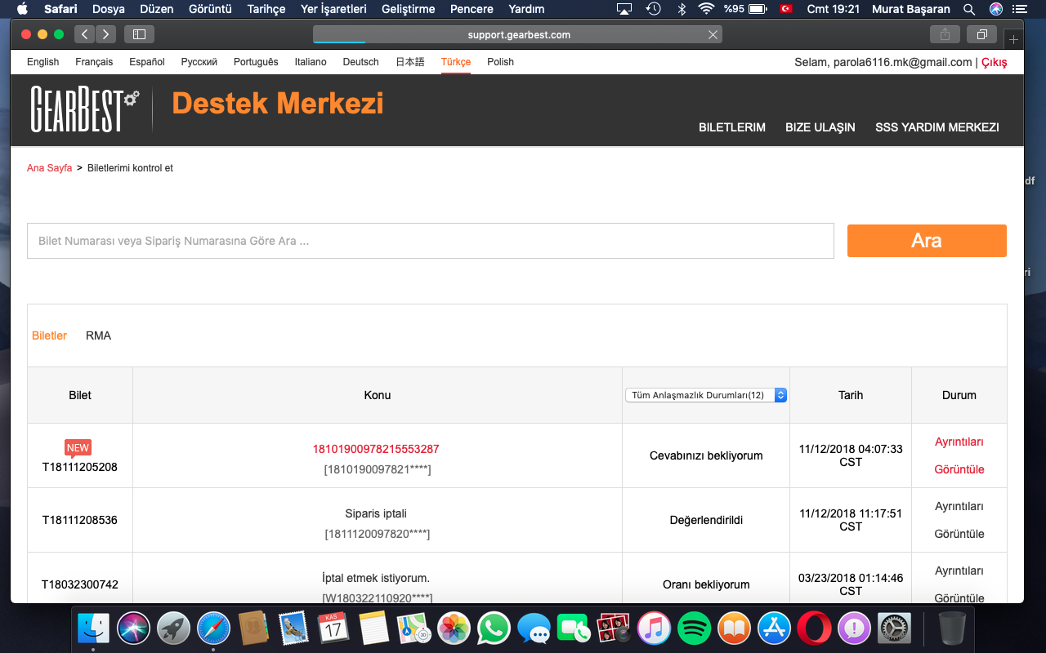Click Çıkış to log out
This screenshot has width=1046, height=653.
(995, 62)
